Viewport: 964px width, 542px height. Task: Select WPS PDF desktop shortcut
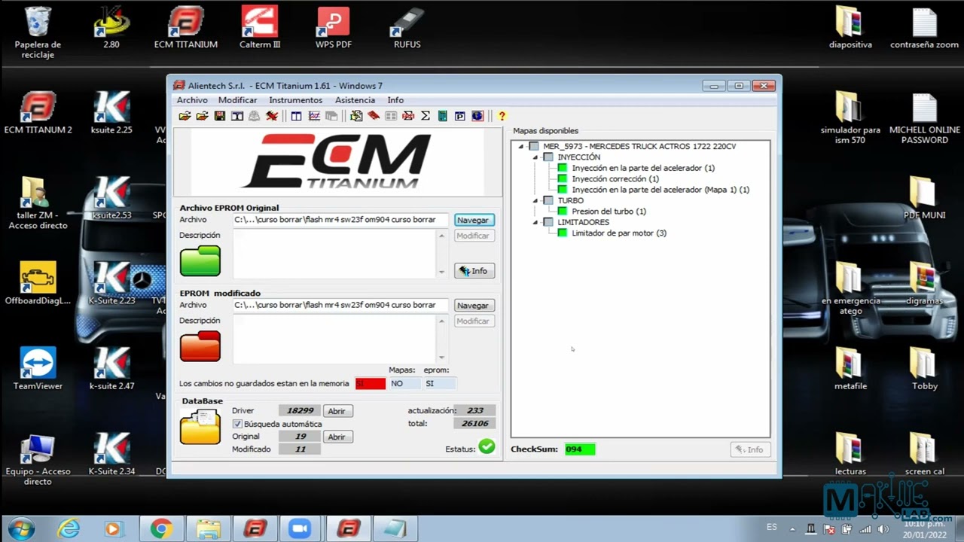(x=334, y=27)
